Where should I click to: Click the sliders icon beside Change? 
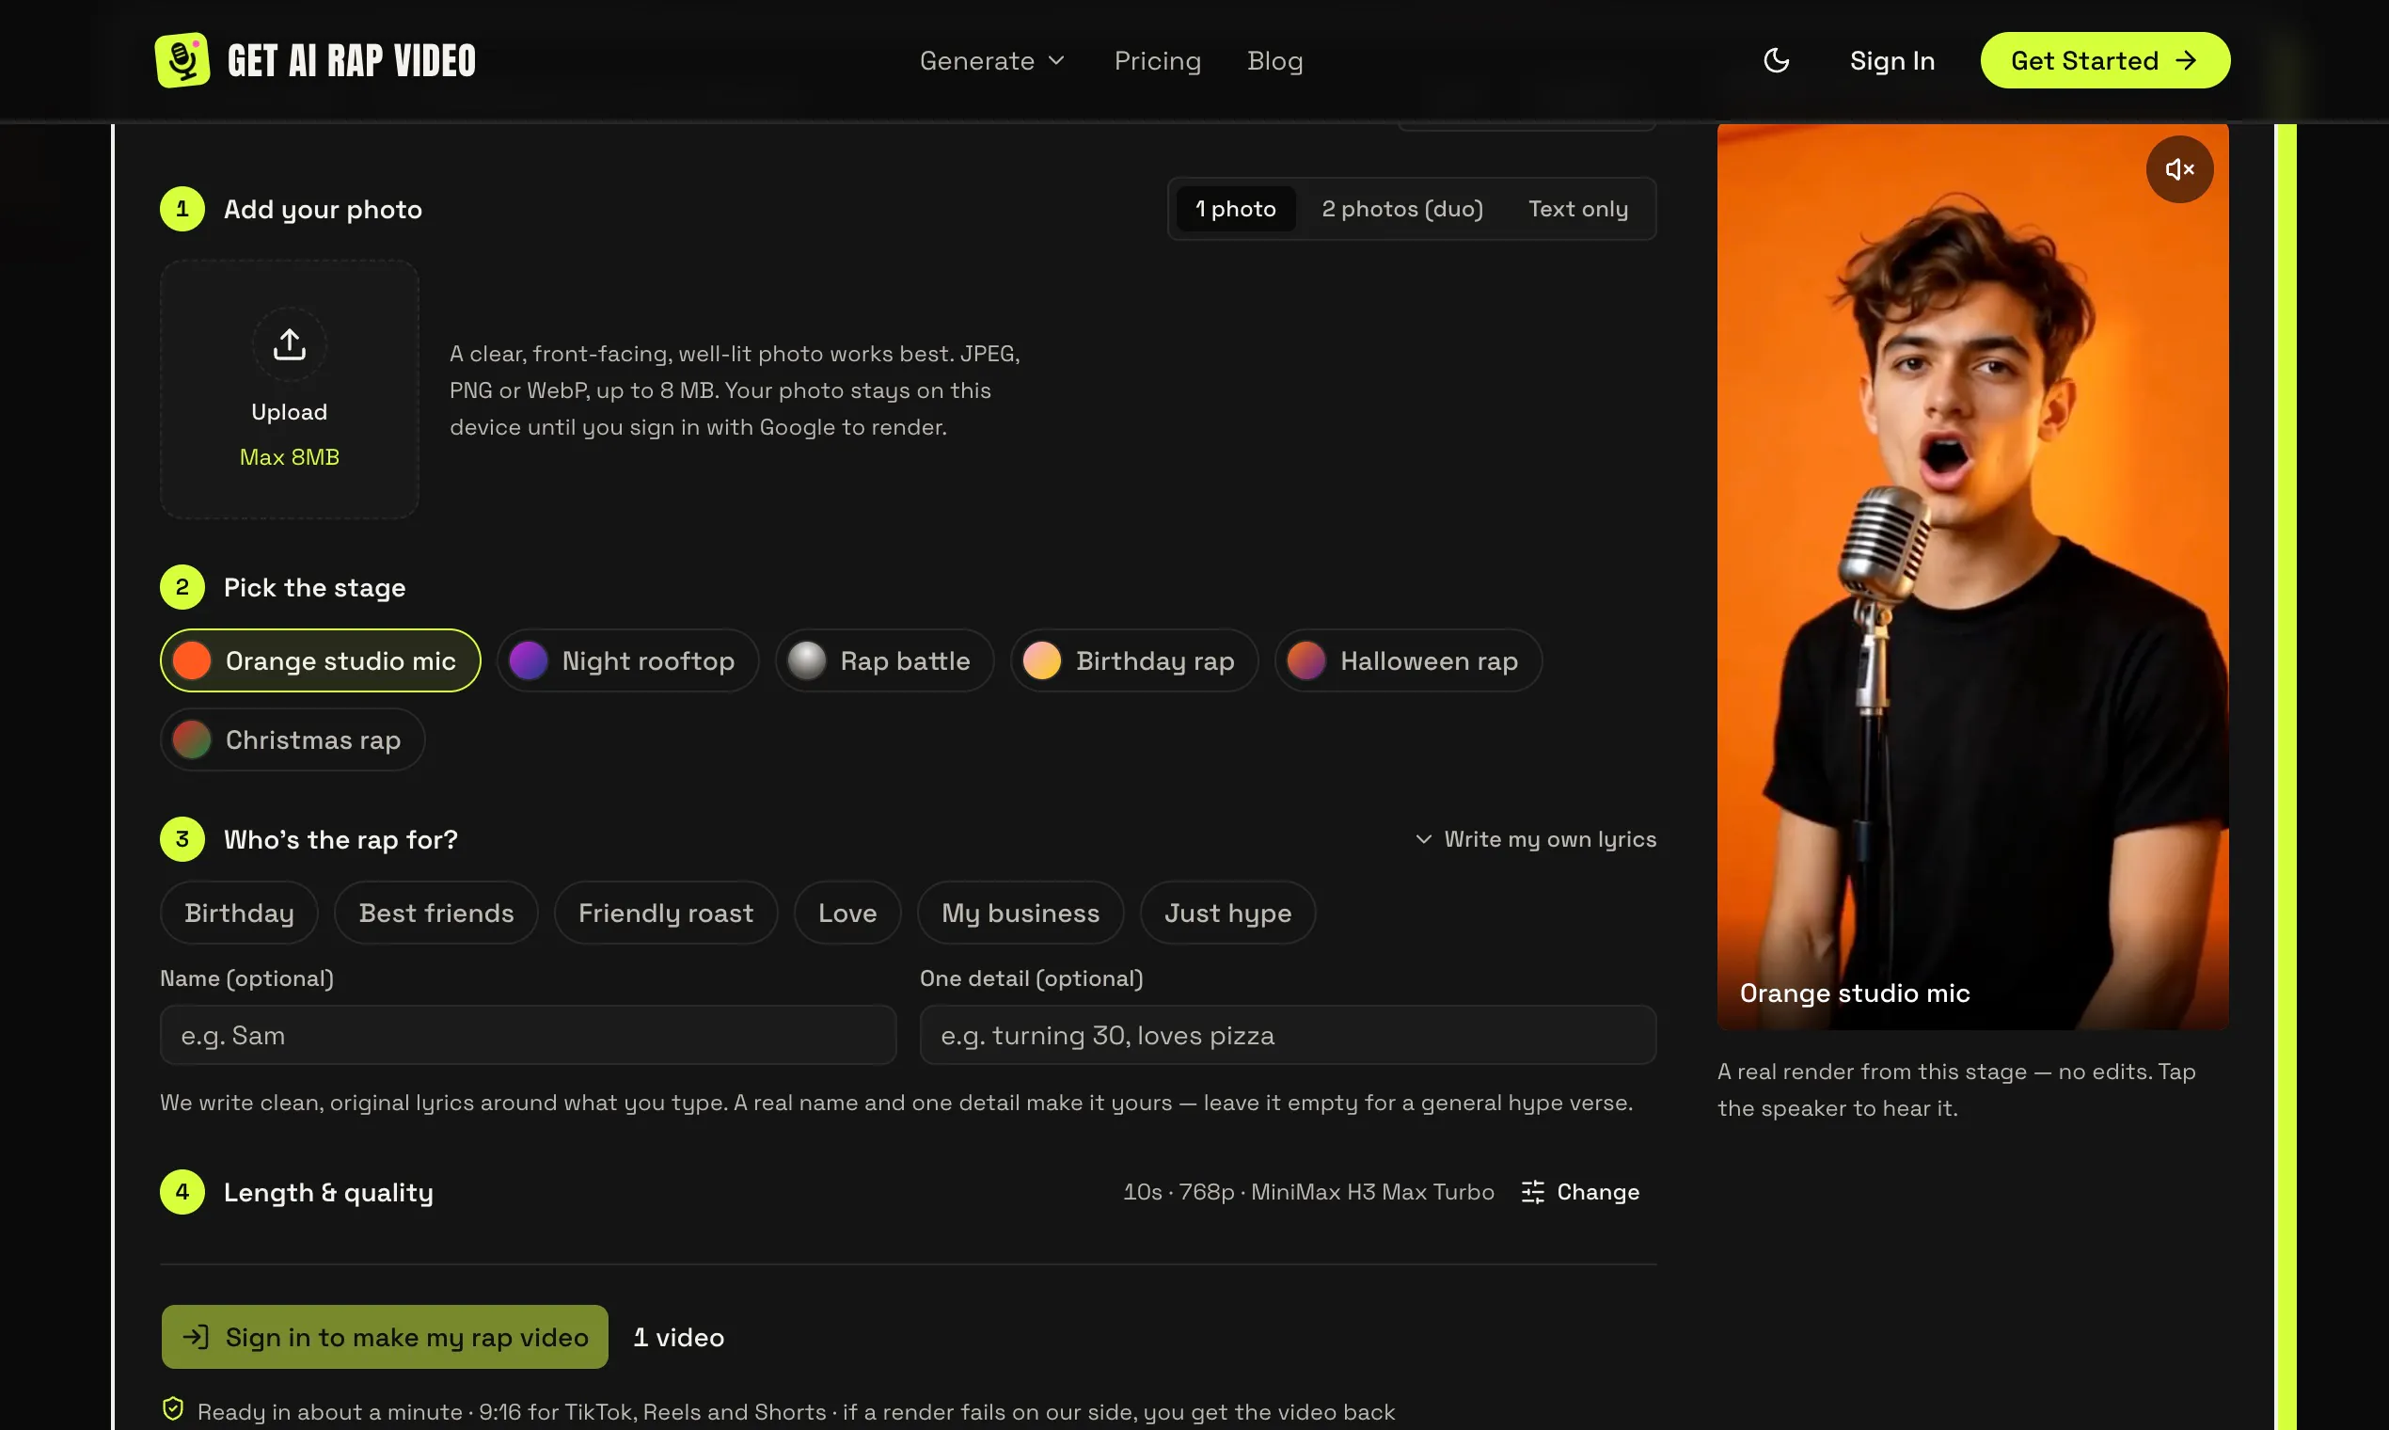pyautogui.click(x=1531, y=1192)
